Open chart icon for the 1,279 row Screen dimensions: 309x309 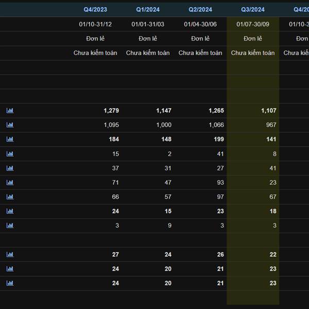pos(10,110)
